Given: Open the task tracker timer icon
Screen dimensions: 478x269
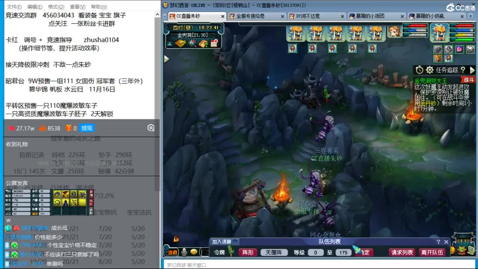Looking at the screenshot, I should pyautogui.click(x=420, y=70).
